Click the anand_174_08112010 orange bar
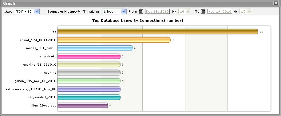Image resolution: width=281 pixels, height=116 pixels. (x=114, y=40)
